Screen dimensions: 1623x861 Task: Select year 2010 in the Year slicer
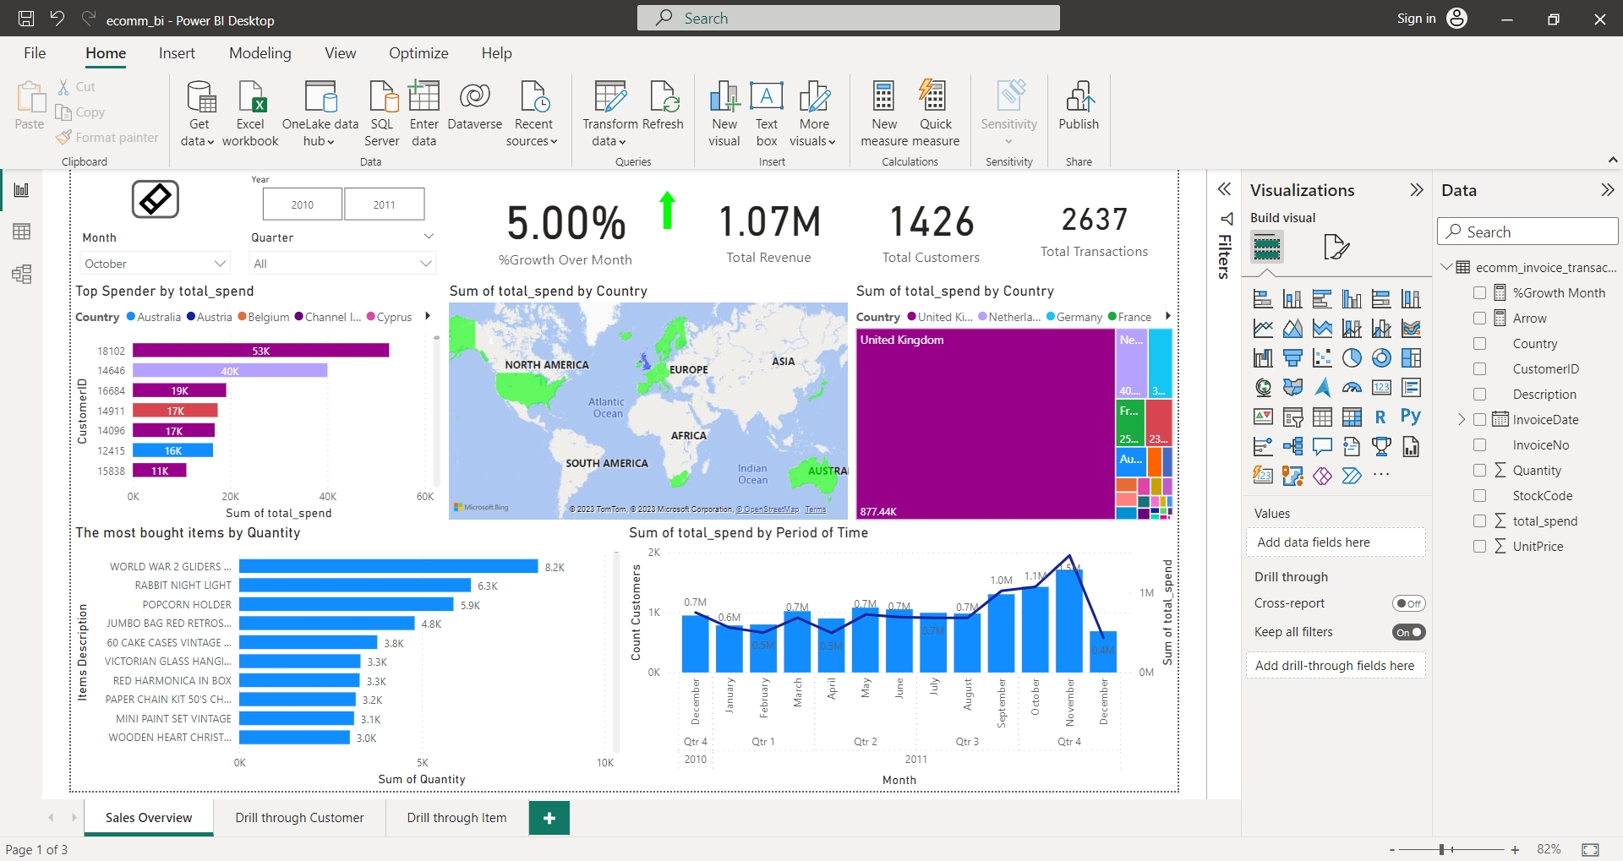pos(303,204)
